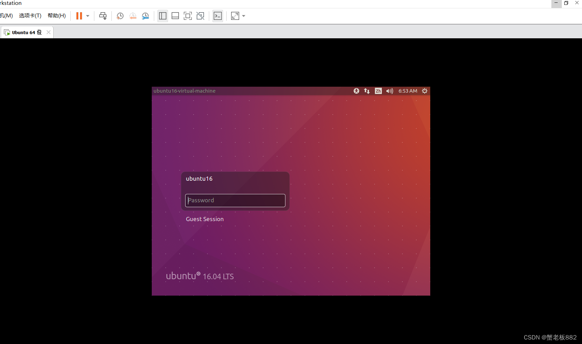Open the accessibility menu in Ubuntu panel
The height and width of the screenshot is (344, 582).
(x=356, y=91)
